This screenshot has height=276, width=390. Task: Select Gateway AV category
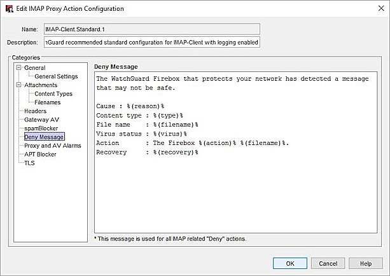click(x=41, y=120)
